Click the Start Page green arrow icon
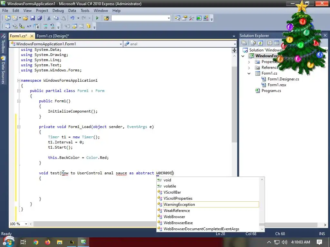The width and height of the screenshot is (330, 247). 199,18
